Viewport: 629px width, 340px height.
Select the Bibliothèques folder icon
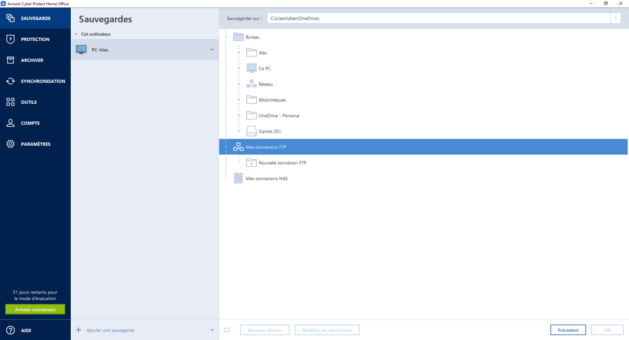point(252,100)
